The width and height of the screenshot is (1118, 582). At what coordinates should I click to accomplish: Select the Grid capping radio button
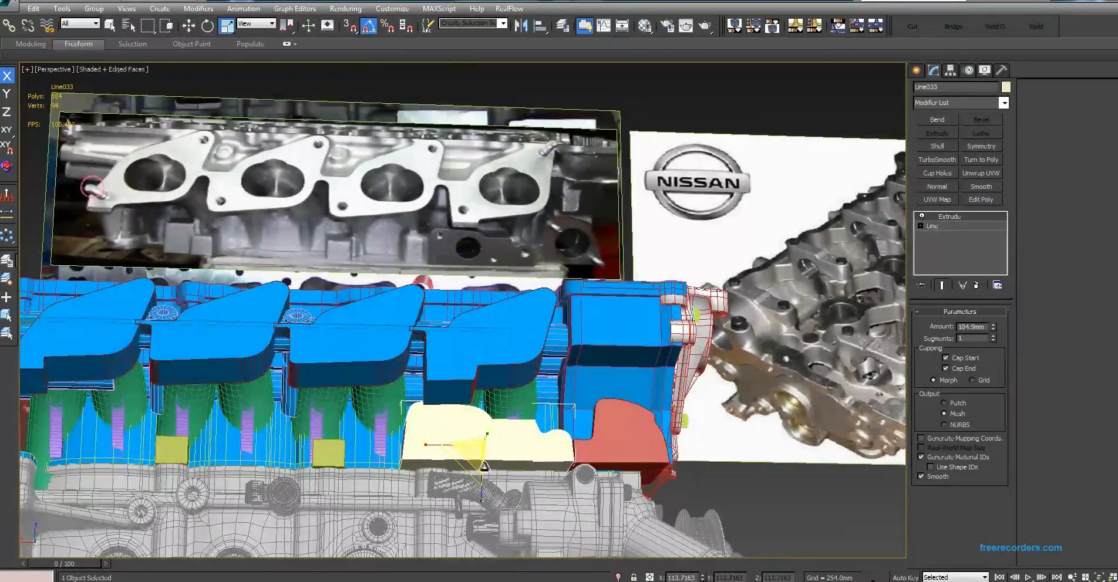pyautogui.click(x=972, y=380)
